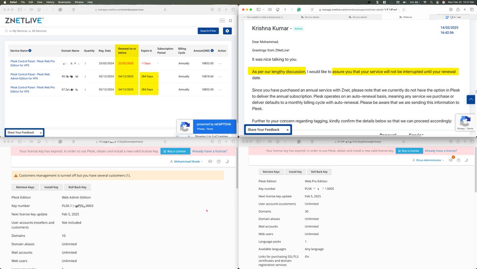Image resolution: width=477 pixels, height=269 pixels.
Task: Click the red '-1 Days' expiry value
Action: coord(146,63)
